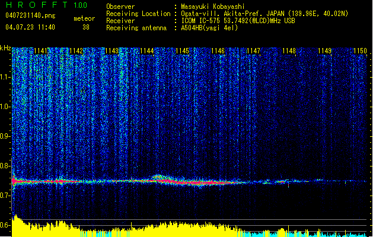This screenshot has height=237, width=373.
Task: Click the Receiving Location label
Action: 138,14
